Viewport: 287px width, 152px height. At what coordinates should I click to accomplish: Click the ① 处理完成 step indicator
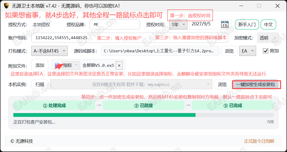(x=54, y=105)
